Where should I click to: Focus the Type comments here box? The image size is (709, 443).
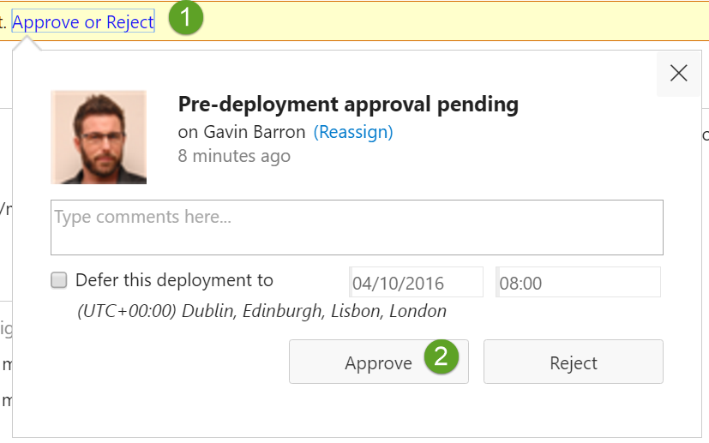point(357,227)
